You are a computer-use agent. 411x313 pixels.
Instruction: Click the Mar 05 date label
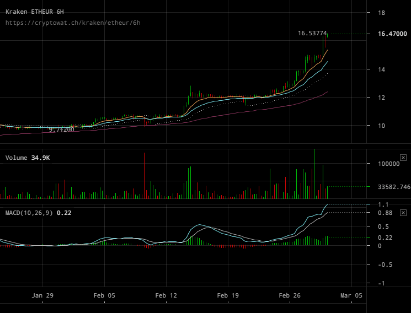coord(351,295)
